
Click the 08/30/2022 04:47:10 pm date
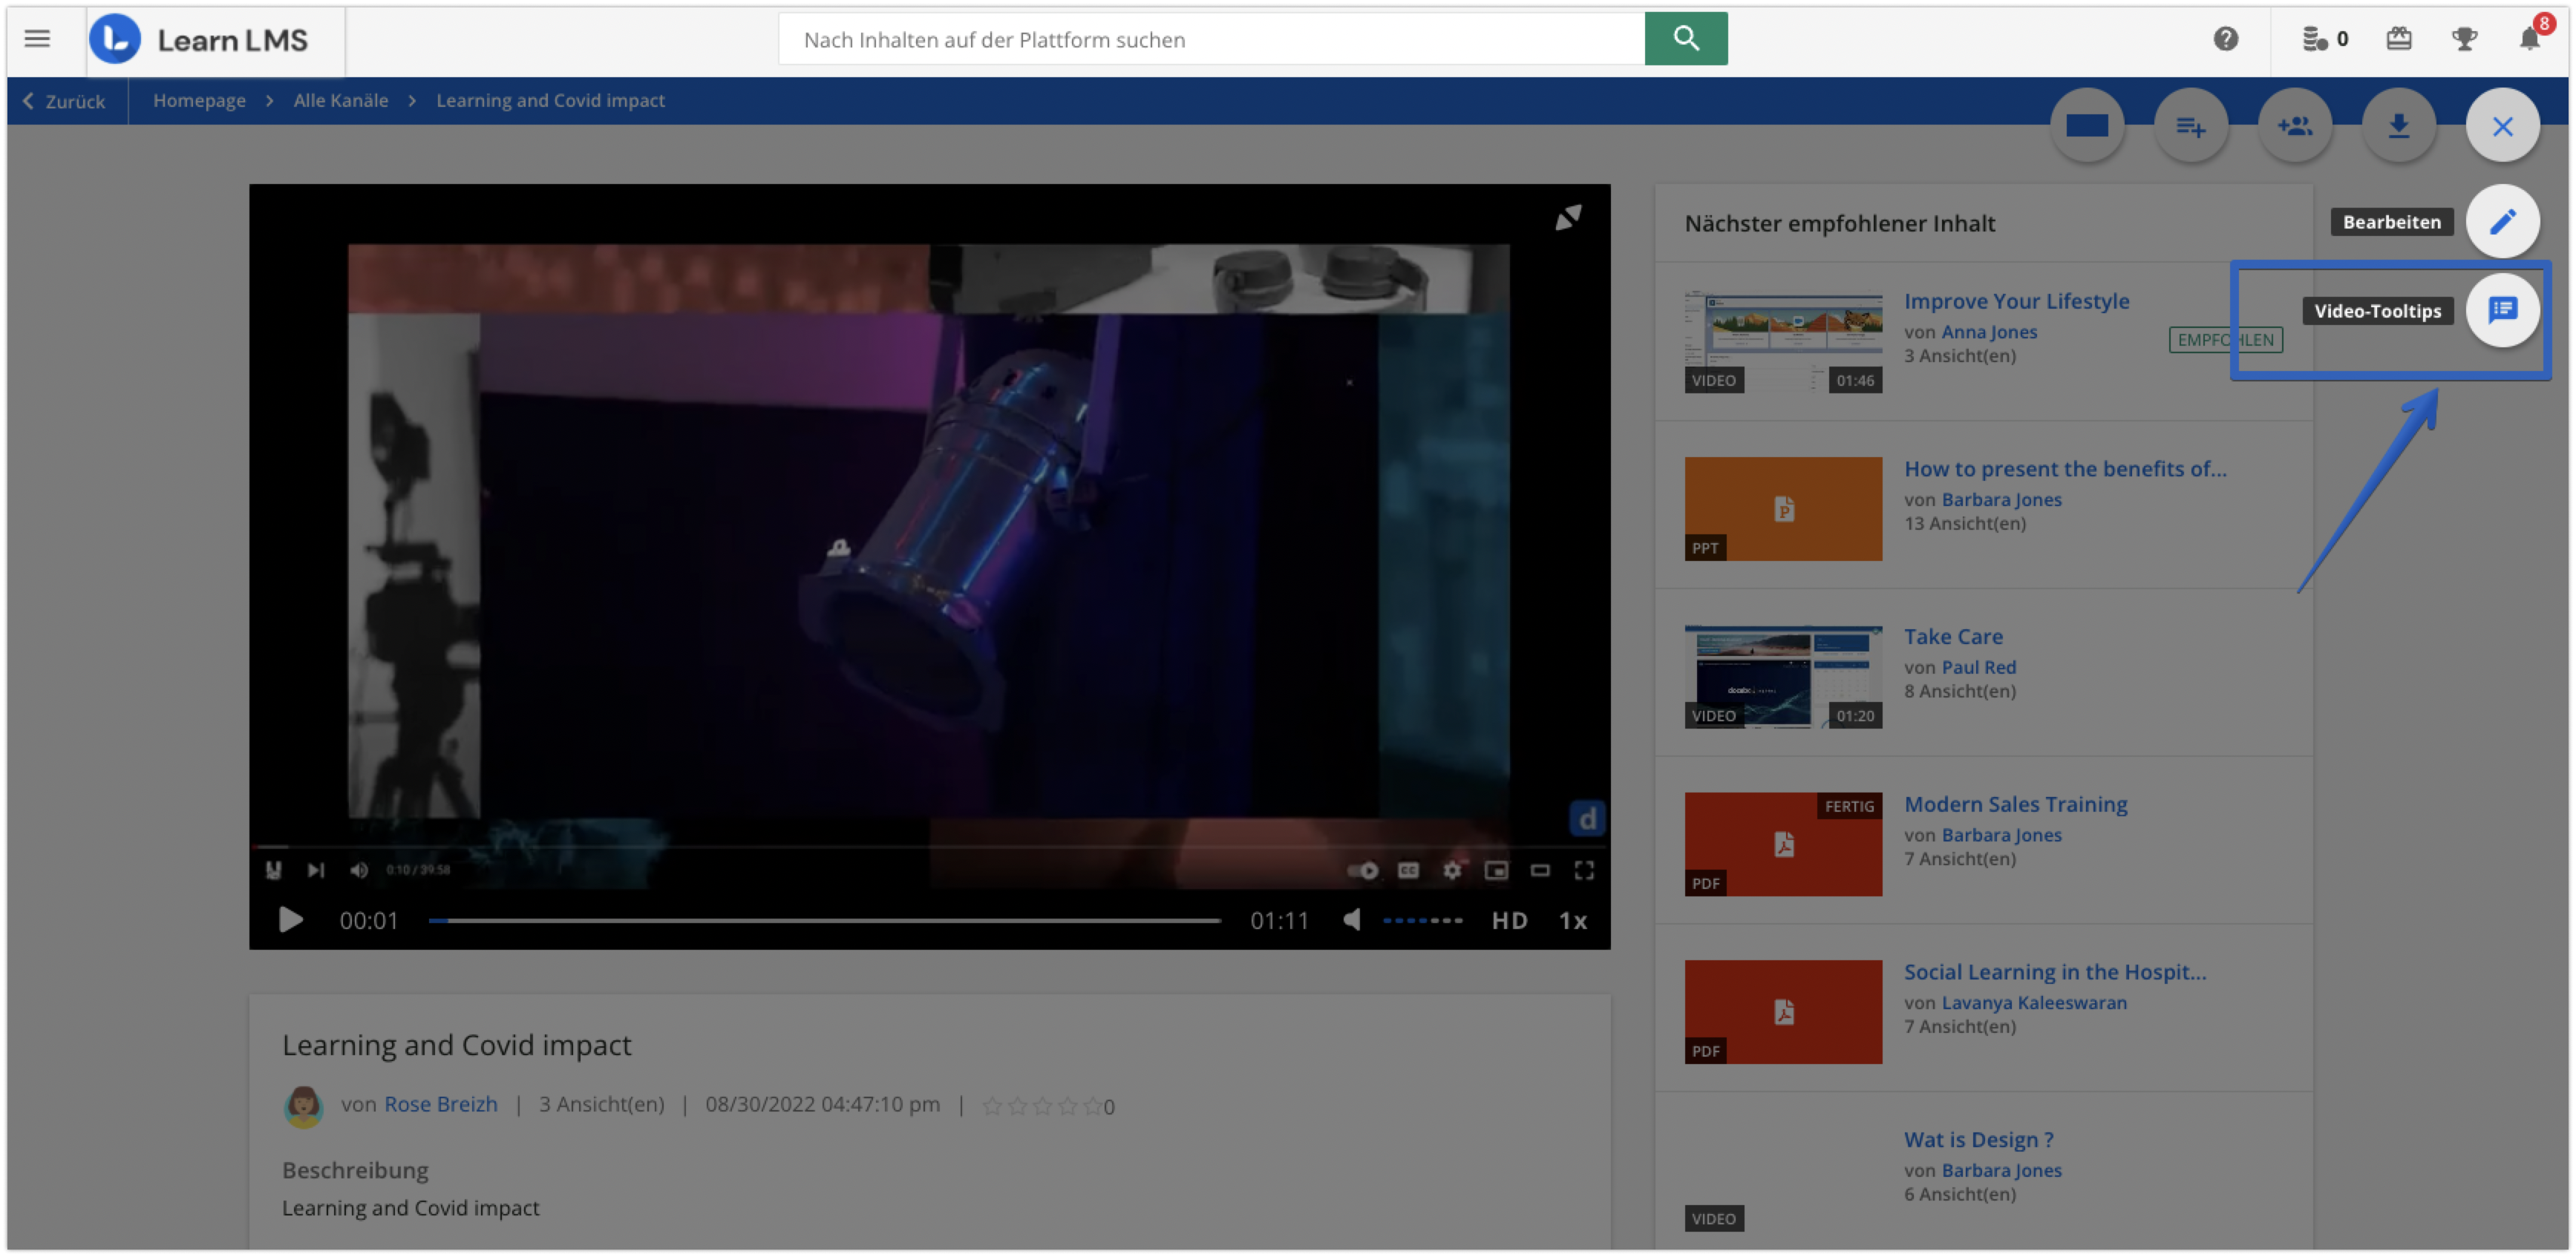pos(822,1104)
